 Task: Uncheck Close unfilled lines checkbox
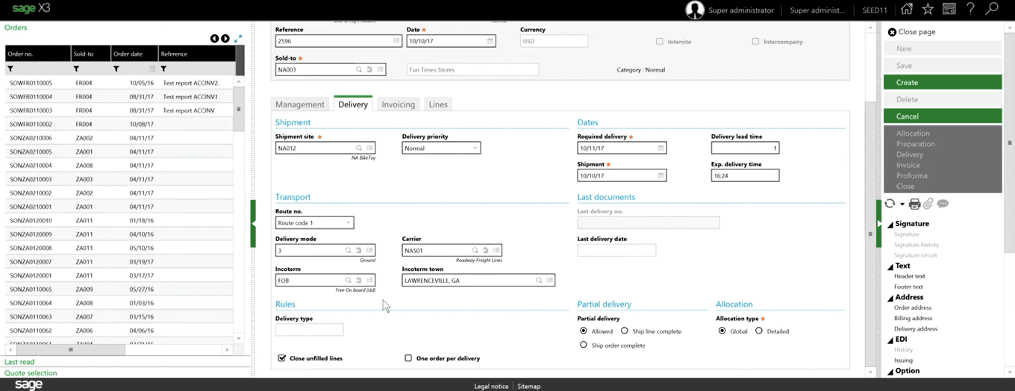click(282, 358)
